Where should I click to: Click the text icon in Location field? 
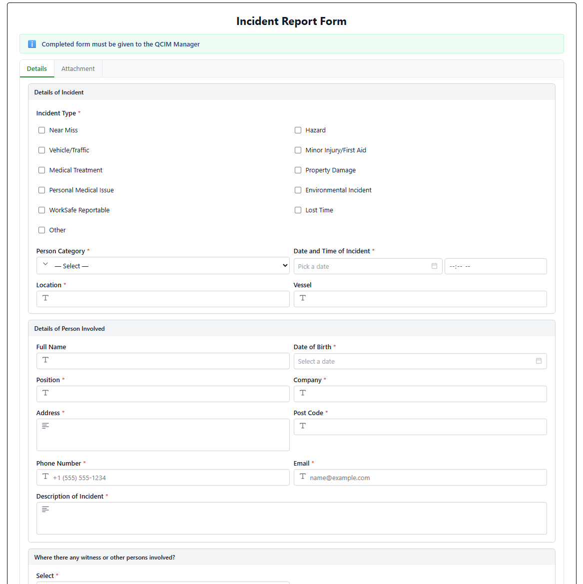coord(45,298)
